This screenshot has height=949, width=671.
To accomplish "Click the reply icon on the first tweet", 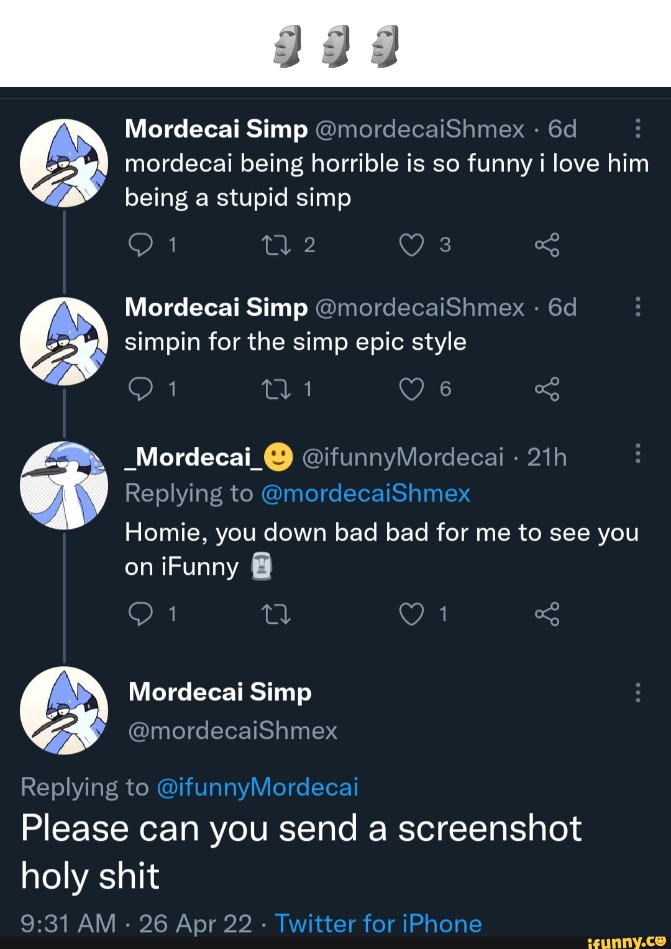I will 142,245.
